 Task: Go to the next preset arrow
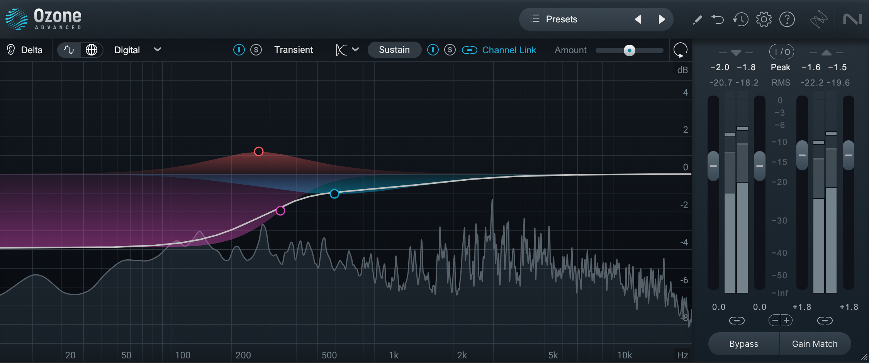[x=662, y=19]
